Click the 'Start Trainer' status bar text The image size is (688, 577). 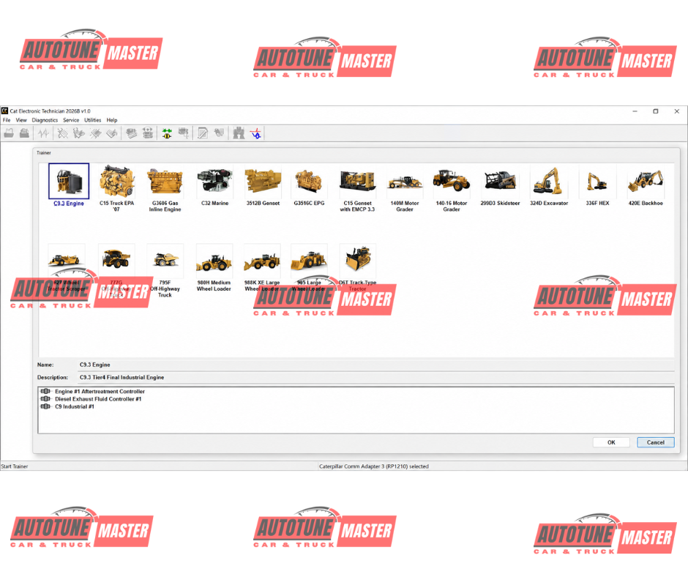[15, 466]
